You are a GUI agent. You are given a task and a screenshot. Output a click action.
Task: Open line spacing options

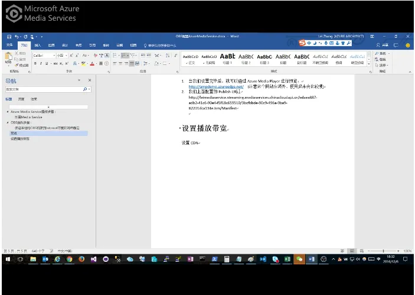pyautogui.click(x=146, y=63)
